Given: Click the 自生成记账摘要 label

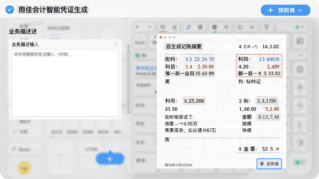Looking at the screenshot, I should click(x=184, y=47).
